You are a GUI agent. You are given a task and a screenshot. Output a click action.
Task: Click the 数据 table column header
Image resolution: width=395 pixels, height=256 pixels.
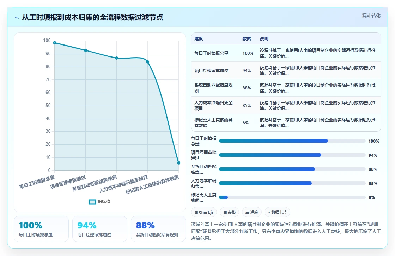[x=247, y=39]
